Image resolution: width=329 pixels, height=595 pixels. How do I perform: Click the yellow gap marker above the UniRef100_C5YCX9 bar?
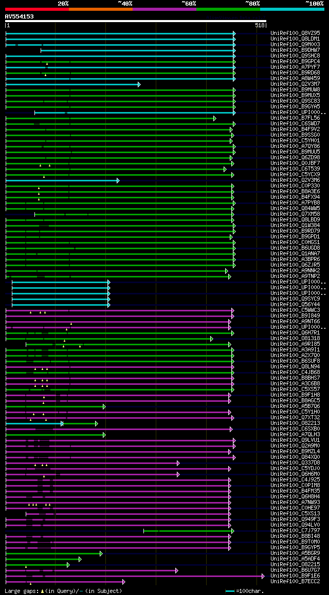point(44,176)
